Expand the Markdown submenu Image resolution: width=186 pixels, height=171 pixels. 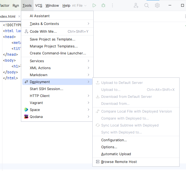[57, 75]
